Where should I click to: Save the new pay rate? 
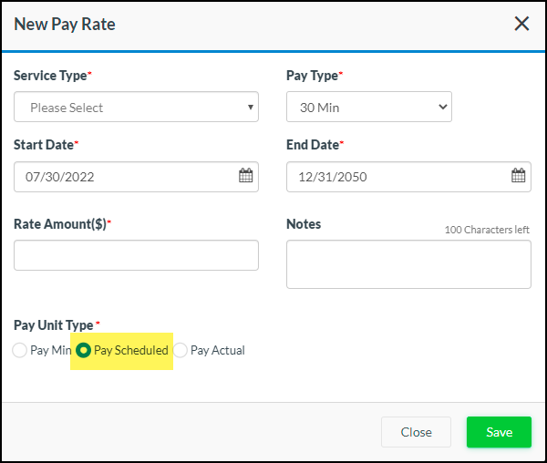point(499,432)
